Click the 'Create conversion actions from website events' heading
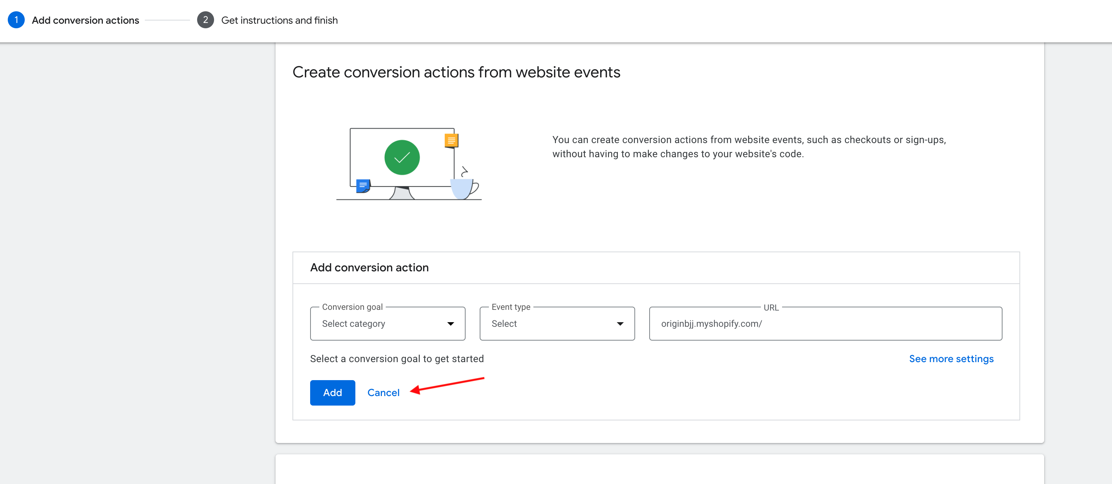1112x484 pixels. point(456,72)
